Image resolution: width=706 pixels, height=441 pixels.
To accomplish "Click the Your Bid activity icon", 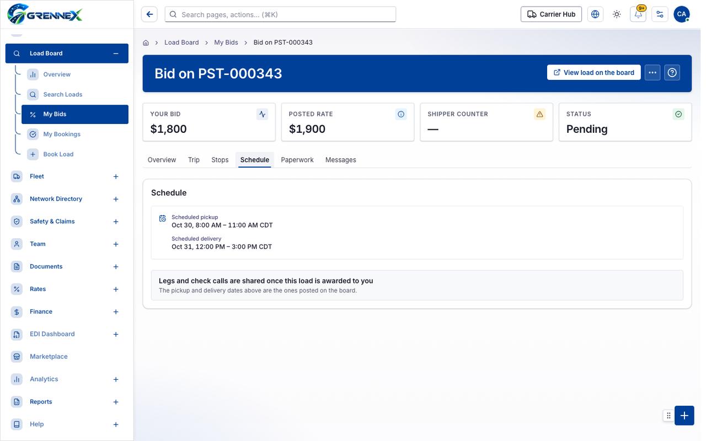I will click(x=263, y=114).
